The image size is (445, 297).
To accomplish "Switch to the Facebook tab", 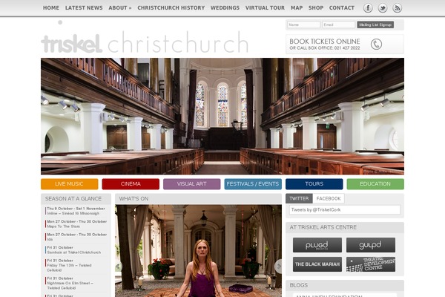I will 329,198.
